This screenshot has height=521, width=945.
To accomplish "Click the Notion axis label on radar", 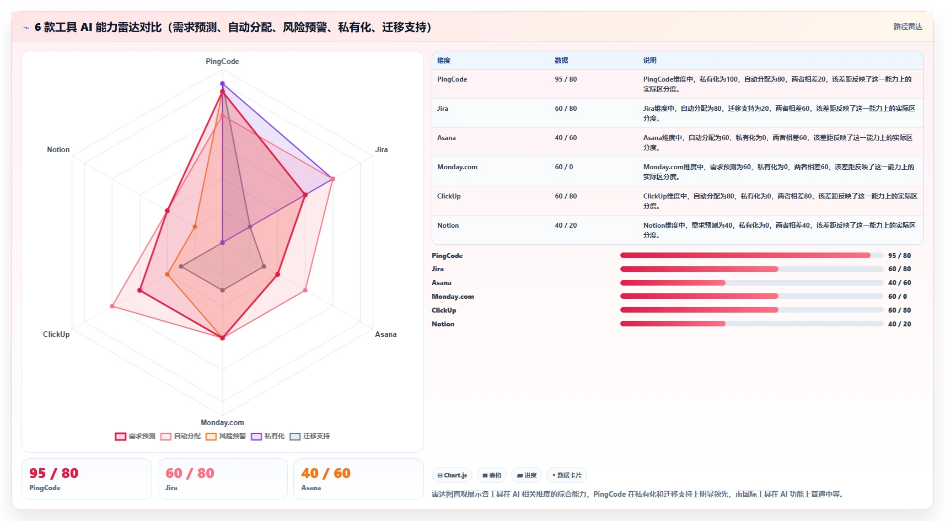I will (x=58, y=149).
